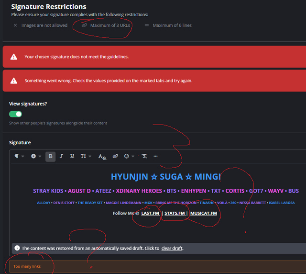Image resolution: width=306 pixels, height=274 pixels.
Task: Toggle italic formatting
Action: (61, 156)
